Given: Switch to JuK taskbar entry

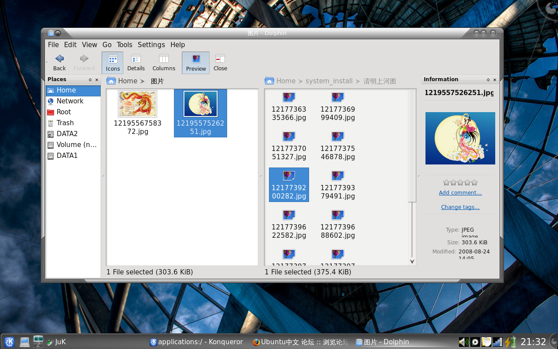Looking at the screenshot, I should (x=57, y=342).
